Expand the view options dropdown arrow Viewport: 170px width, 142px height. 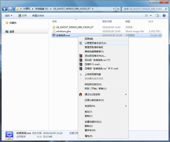(x=151, y=16)
